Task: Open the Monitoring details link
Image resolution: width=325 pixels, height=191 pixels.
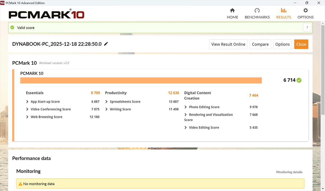Action: click(289, 172)
